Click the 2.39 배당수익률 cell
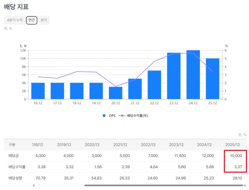This screenshot has height=190, width=249. [126, 167]
